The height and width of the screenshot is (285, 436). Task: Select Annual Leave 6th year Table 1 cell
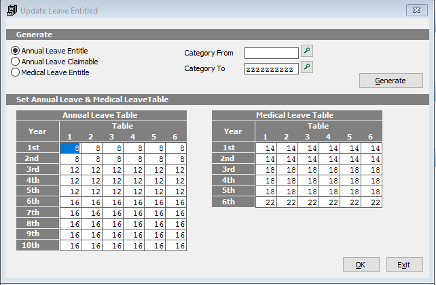[x=71, y=202]
